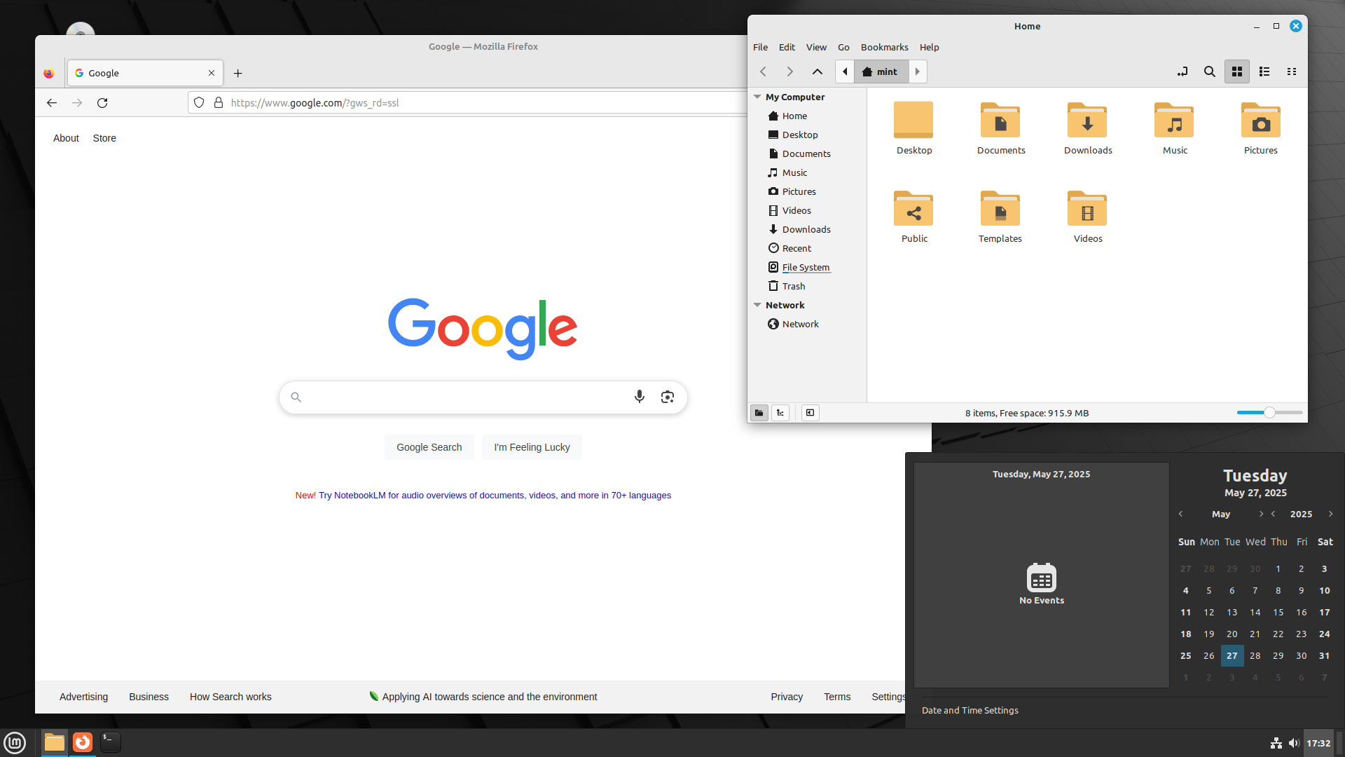Open Terminal from the taskbar

coord(111,742)
